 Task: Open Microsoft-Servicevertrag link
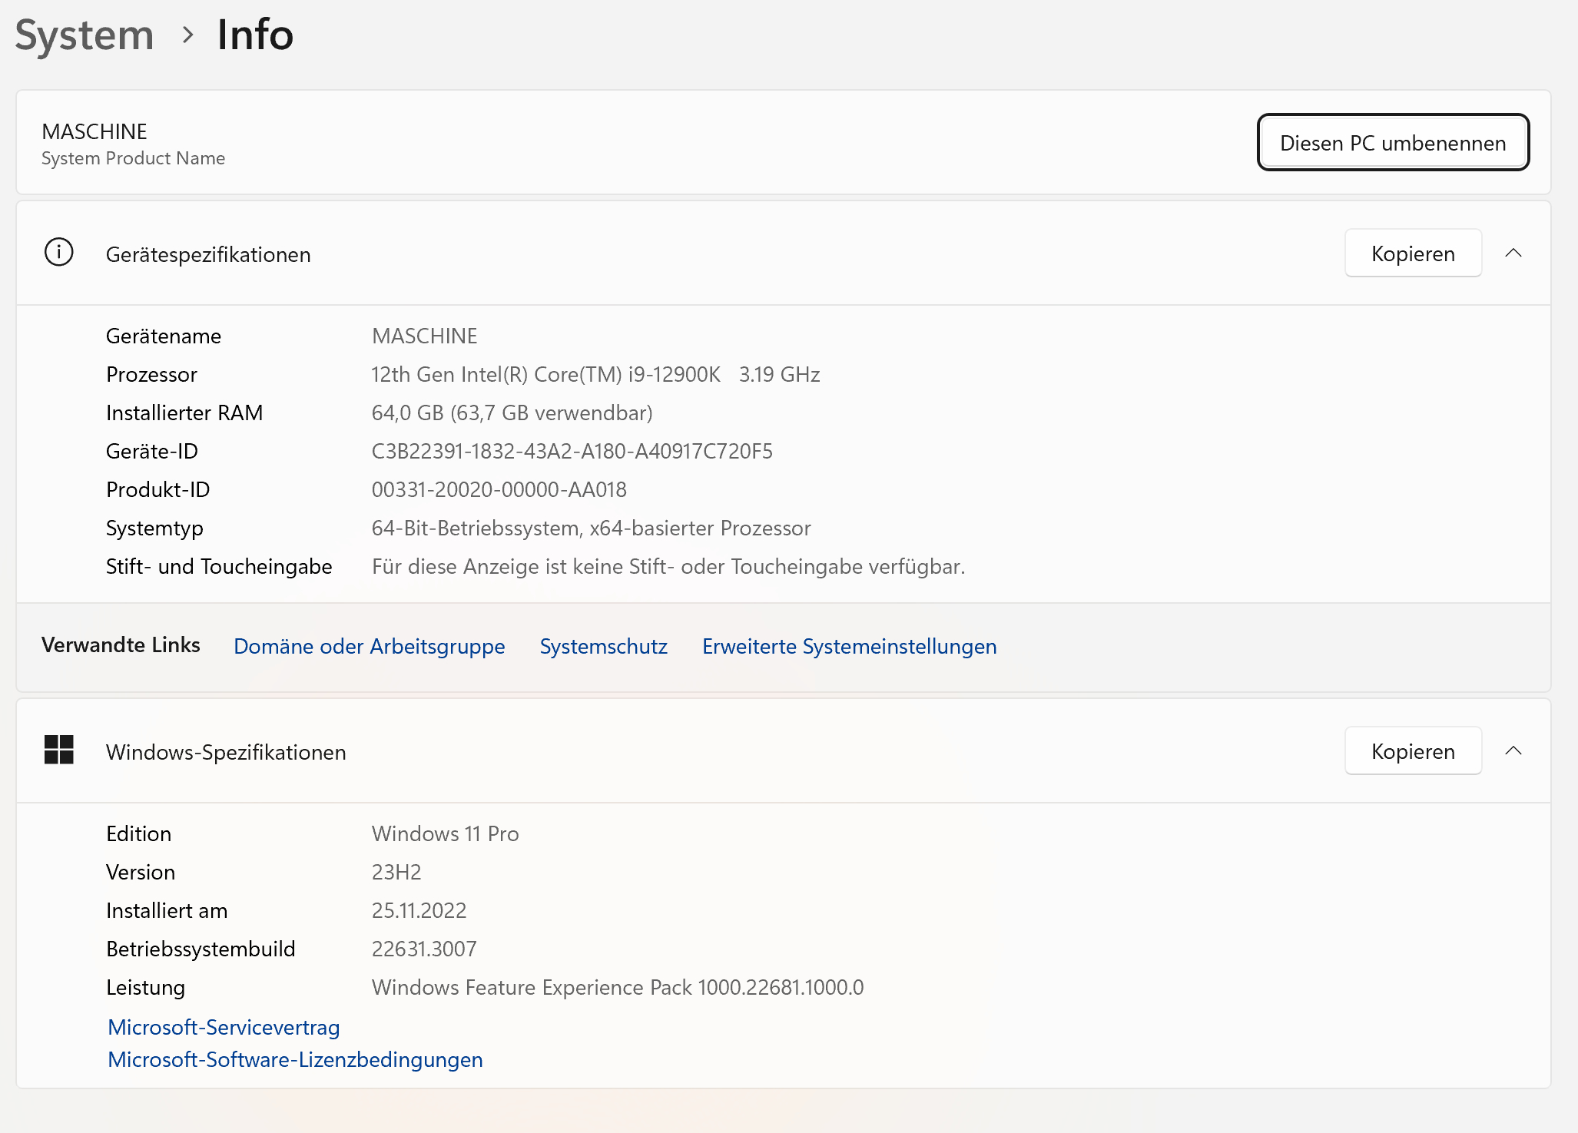224,1028
